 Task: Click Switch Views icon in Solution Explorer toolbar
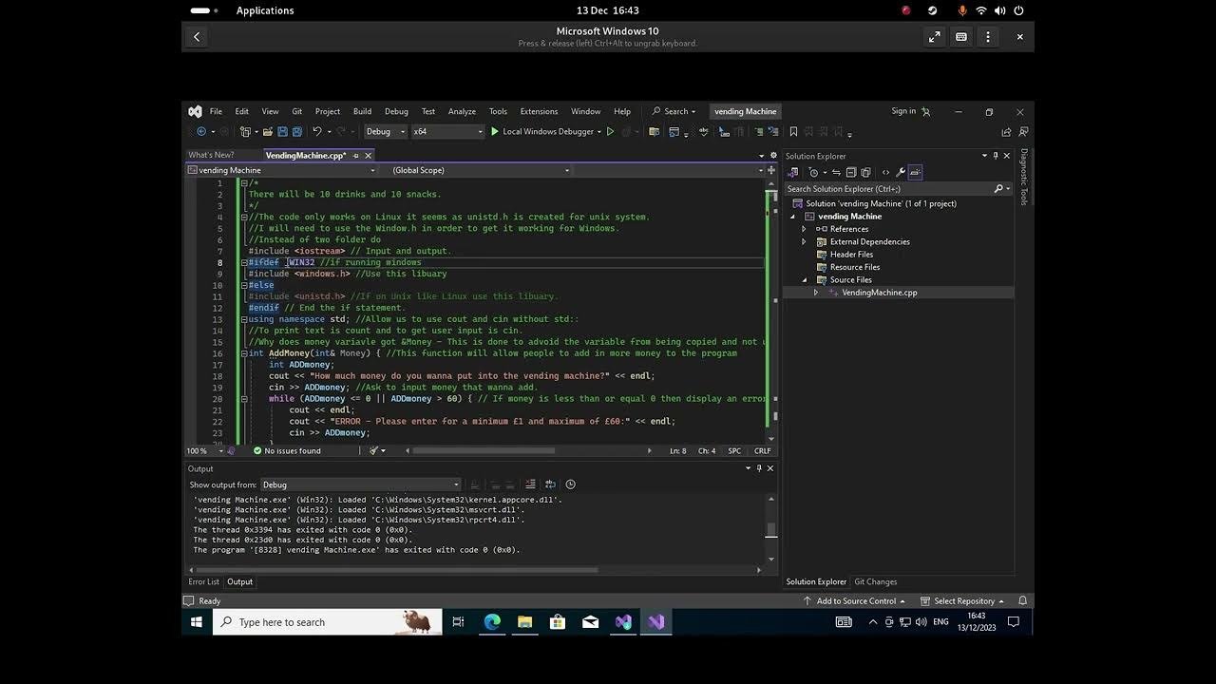793,172
